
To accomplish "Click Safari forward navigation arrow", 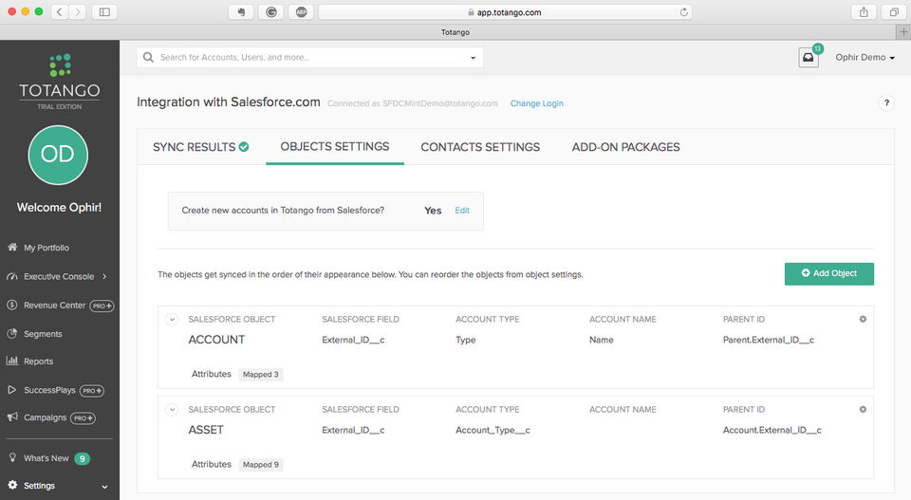I will pyautogui.click(x=77, y=11).
